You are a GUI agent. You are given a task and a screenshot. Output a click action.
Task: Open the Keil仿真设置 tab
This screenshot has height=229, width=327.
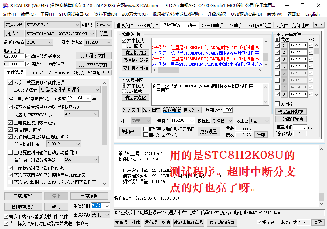pyautogui.click(x=259, y=26)
